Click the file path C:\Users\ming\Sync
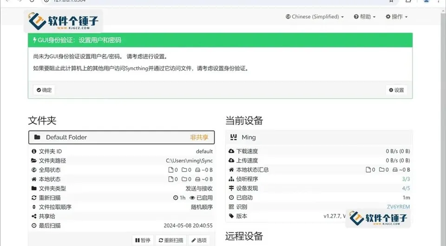The height and width of the screenshot is (246, 446). pyautogui.click(x=189, y=161)
